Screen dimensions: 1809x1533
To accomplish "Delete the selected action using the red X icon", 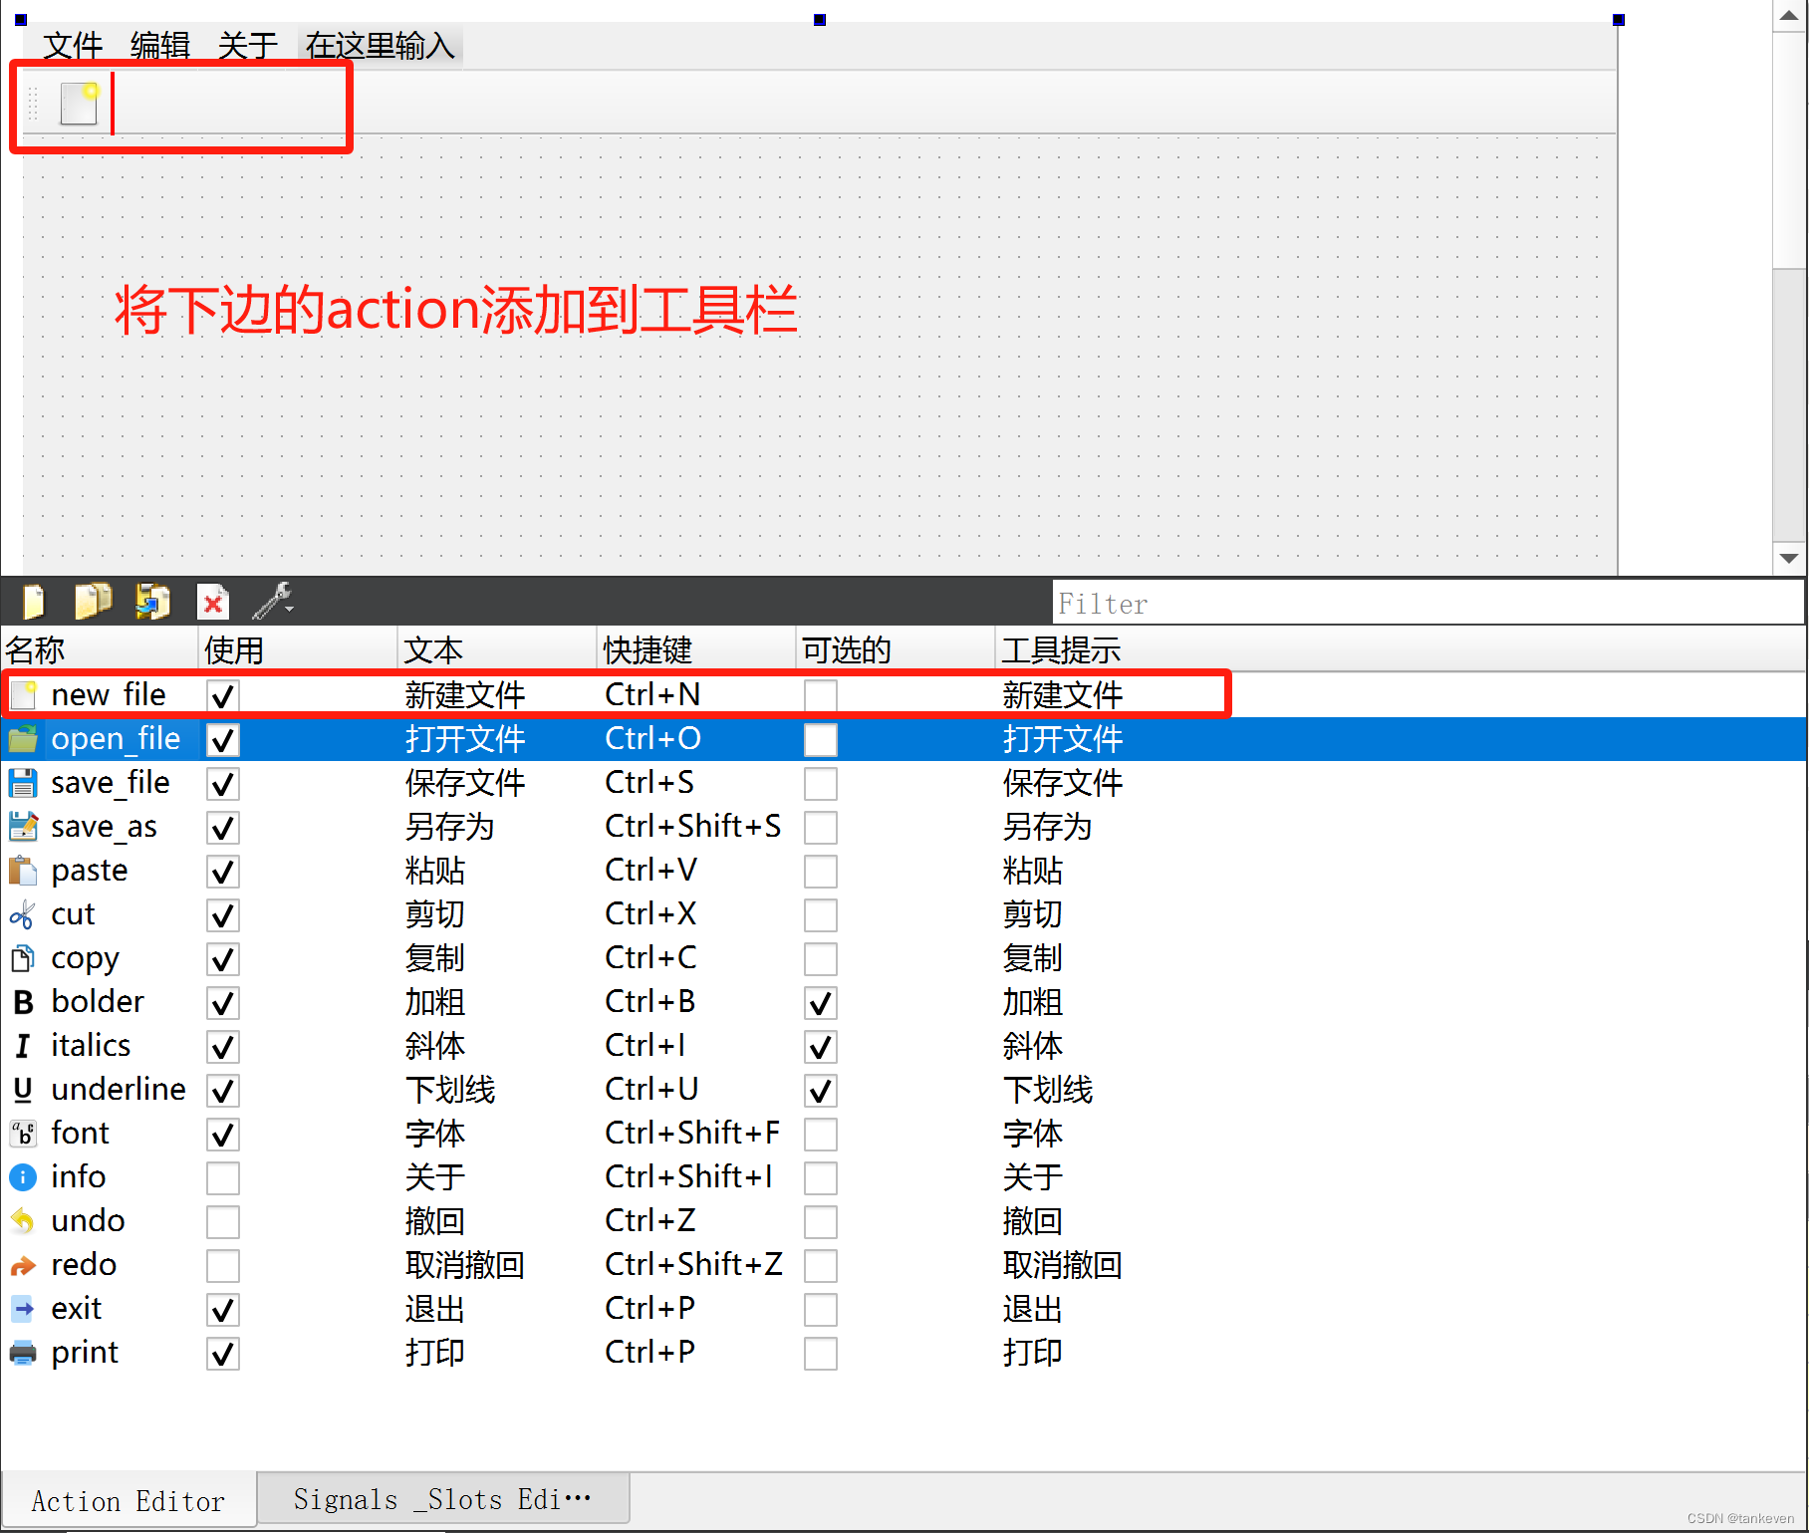I will click(212, 602).
